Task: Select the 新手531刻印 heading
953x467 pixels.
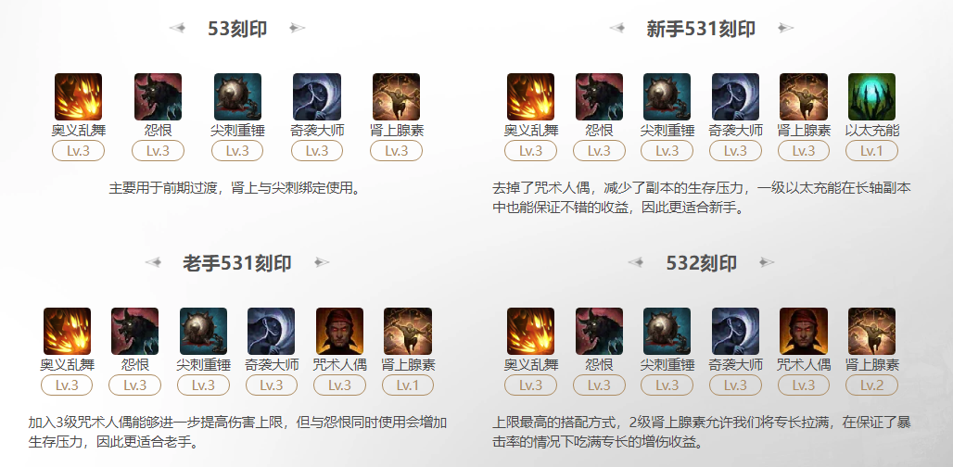Action: click(x=702, y=29)
